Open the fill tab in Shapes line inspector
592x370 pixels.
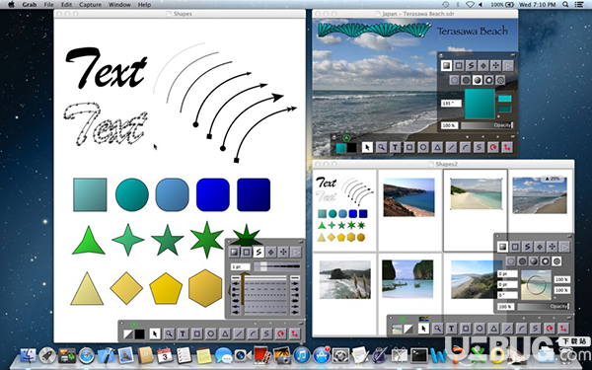pyautogui.click(x=234, y=252)
